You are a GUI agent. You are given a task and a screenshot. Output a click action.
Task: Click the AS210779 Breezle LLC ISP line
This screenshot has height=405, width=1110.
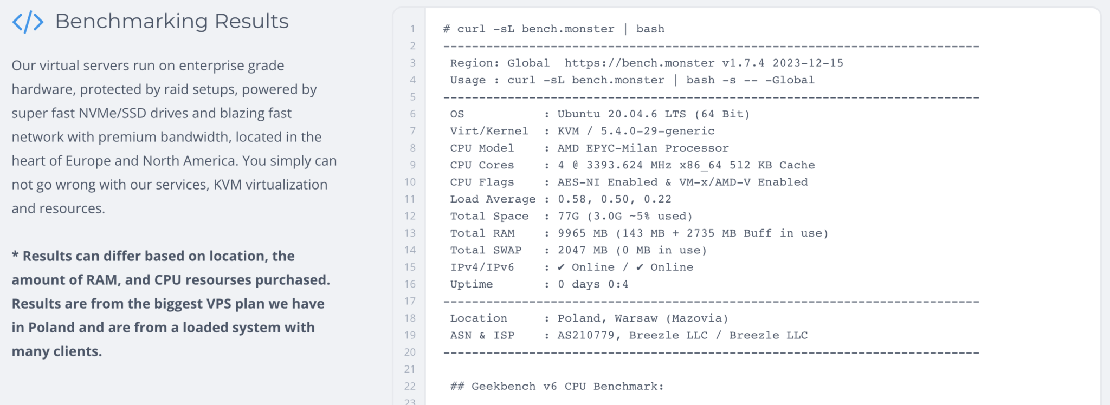(629, 335)
